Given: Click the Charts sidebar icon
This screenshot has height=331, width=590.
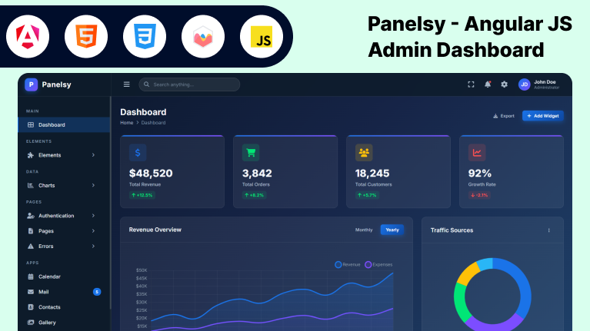Looking at the screenshot, I should point(31,185).
